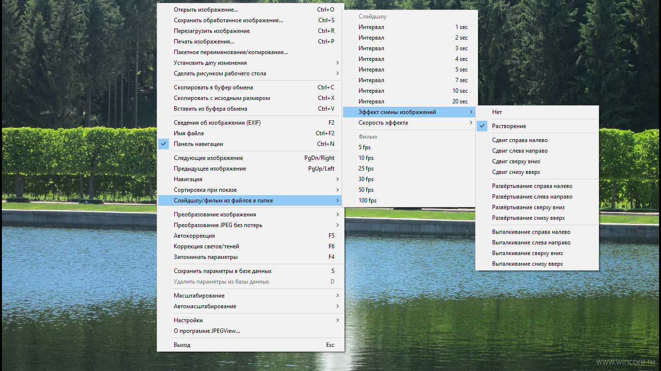Image resolution: width=661 pixels, height=371 pixels.
Task: Toggle 'Запоминать параметры' option
Action: click(x=250, y=257)
